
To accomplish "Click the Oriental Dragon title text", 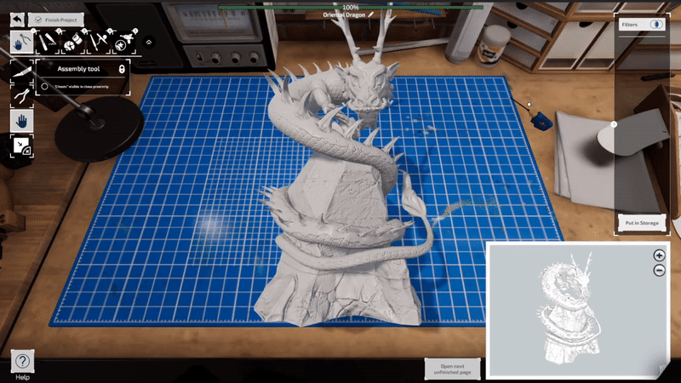I will (x=344, y=14).
